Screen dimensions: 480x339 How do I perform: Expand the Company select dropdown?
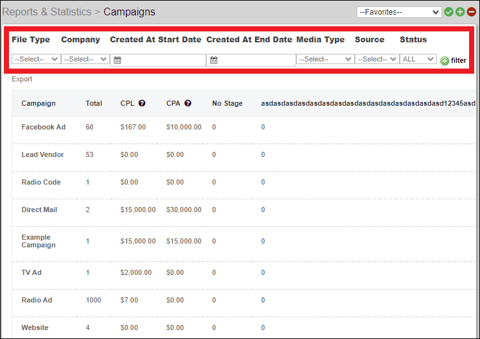point(85,59)
